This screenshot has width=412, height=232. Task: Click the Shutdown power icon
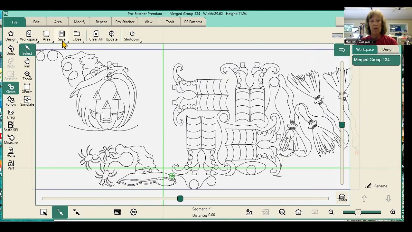tap(132, 36)
